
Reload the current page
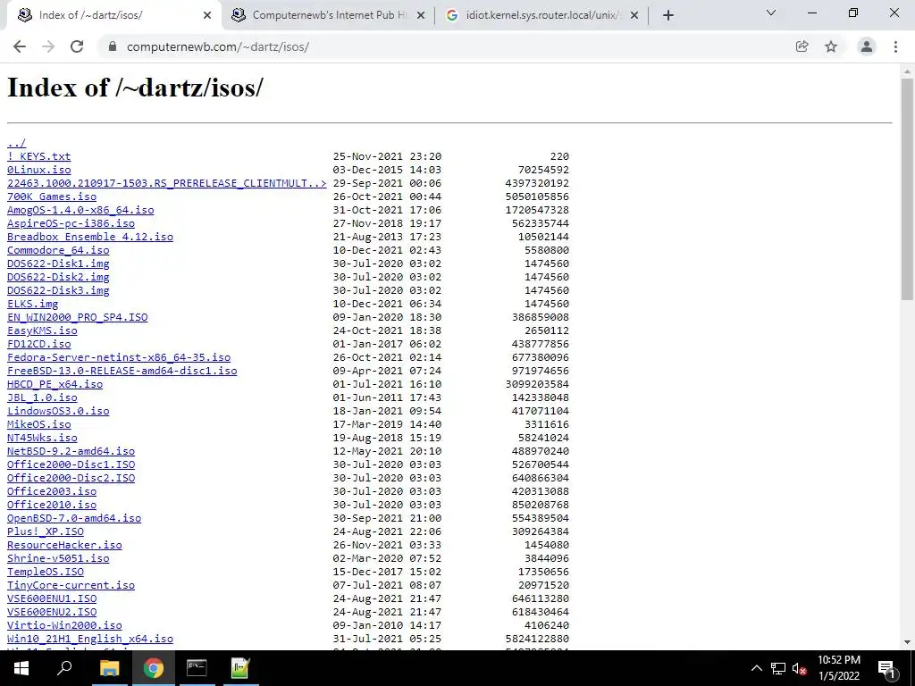click(x=77, y=46)
